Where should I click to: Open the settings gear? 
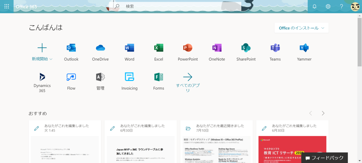328,6
